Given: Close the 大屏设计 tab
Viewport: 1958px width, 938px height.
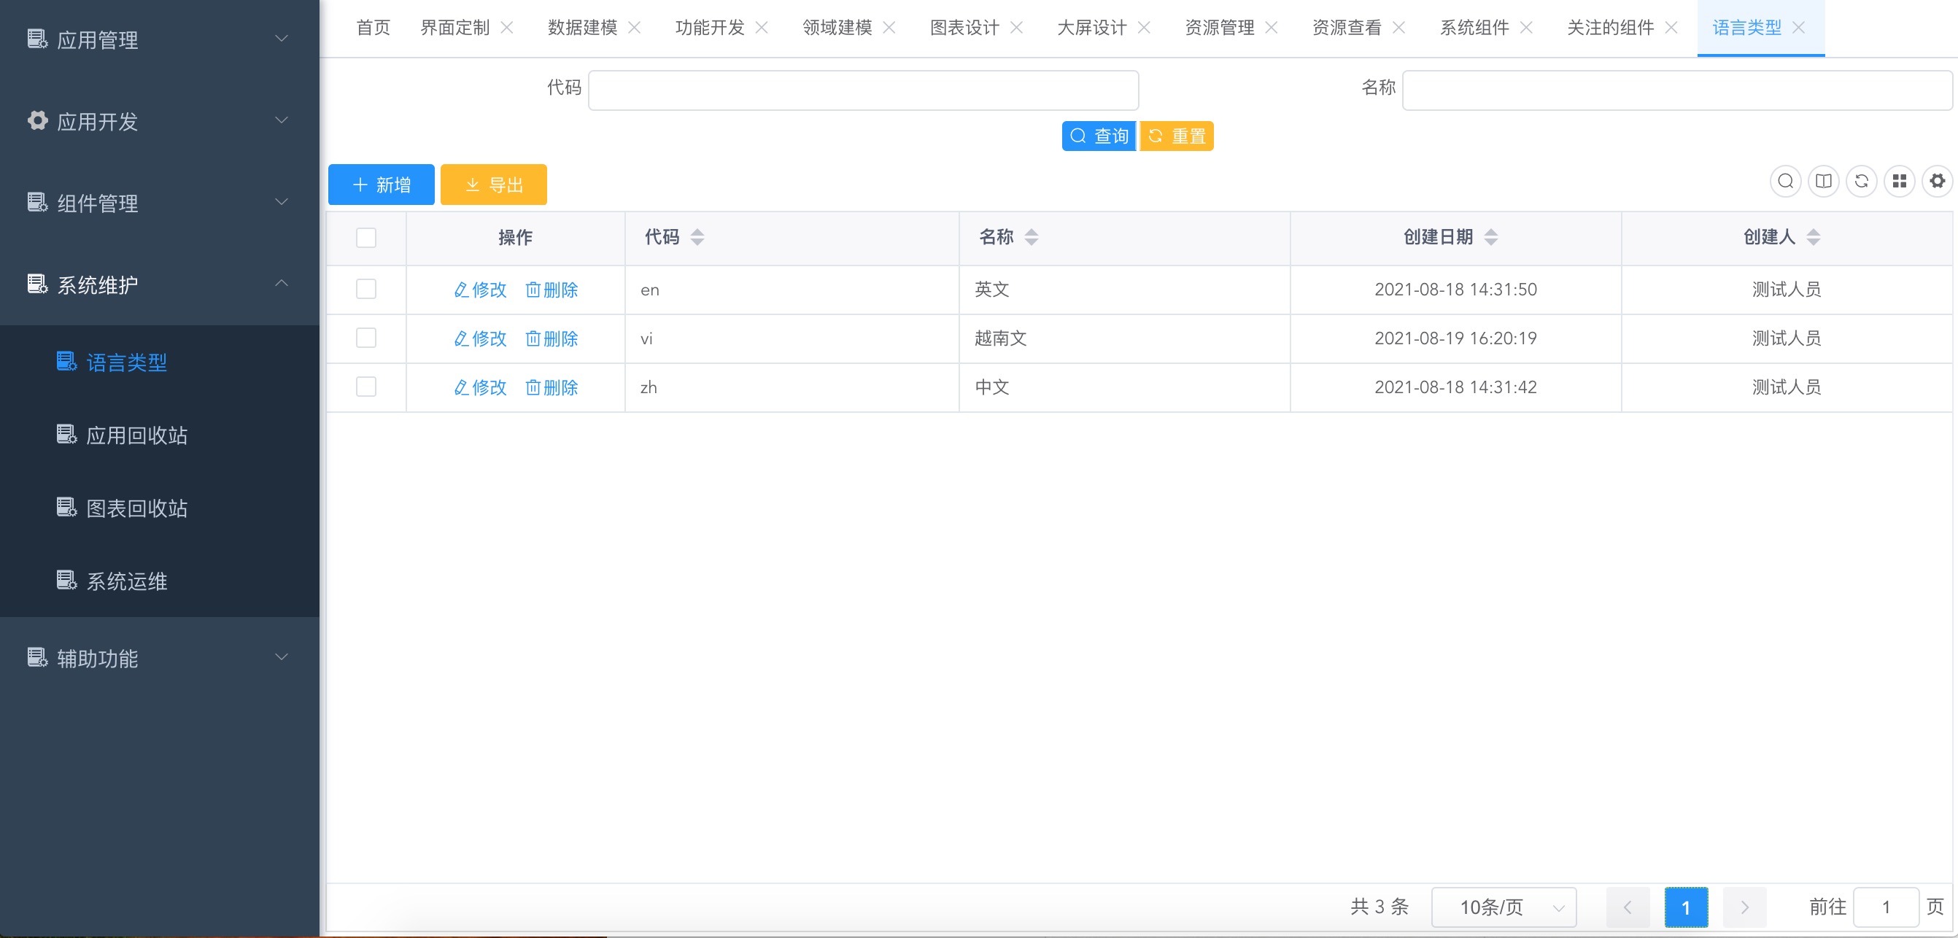Looking at the screenshot, I should (1144, 28).
